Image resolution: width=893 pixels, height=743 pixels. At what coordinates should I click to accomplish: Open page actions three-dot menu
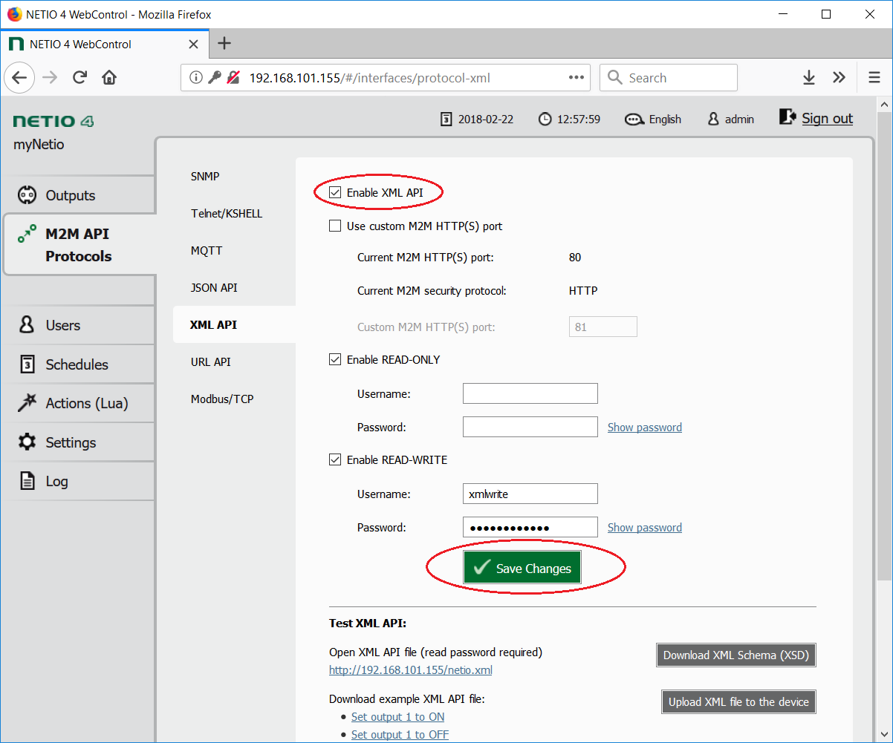pos(577,78)
